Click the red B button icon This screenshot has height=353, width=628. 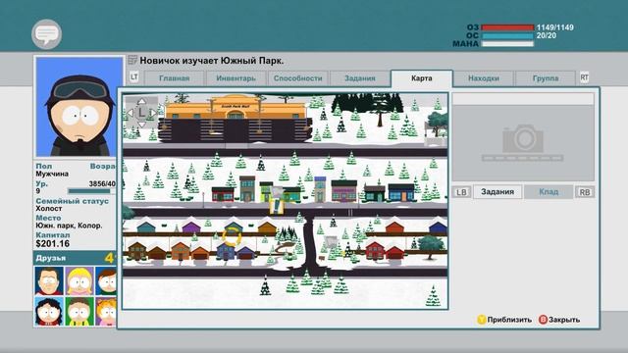pyautogui.click(x=543, y=320)
